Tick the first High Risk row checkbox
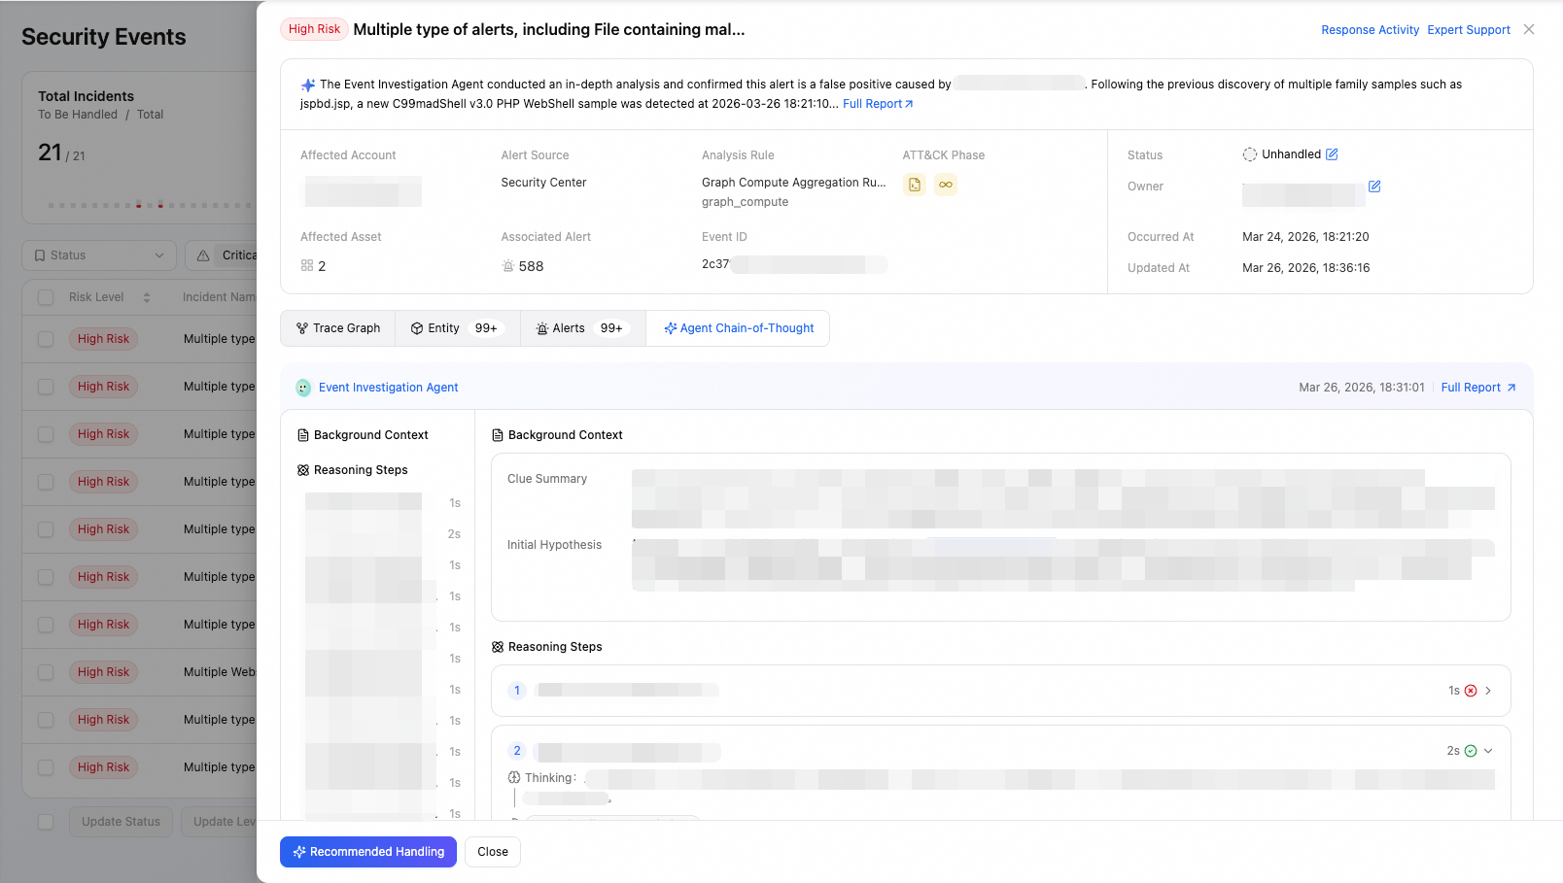The height and width of the screenshot is (883, 1563). click(x=46, y=339)
